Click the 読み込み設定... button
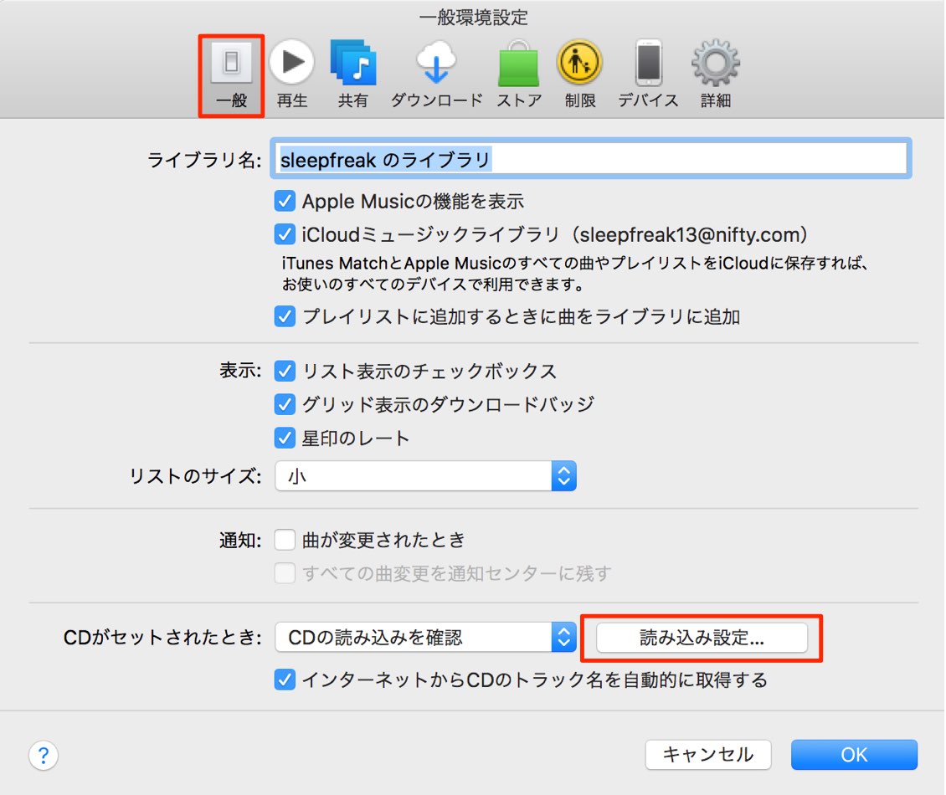 (x=702, y=638)
